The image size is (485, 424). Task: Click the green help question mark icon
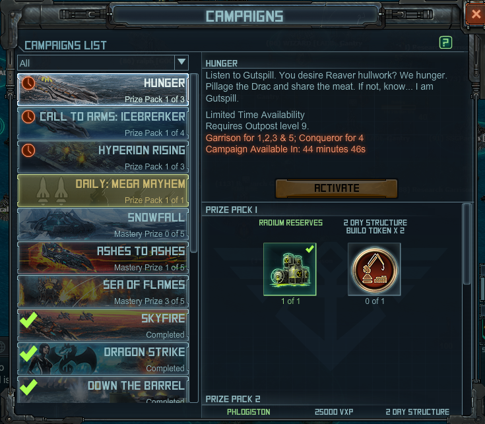coord(445,43)
